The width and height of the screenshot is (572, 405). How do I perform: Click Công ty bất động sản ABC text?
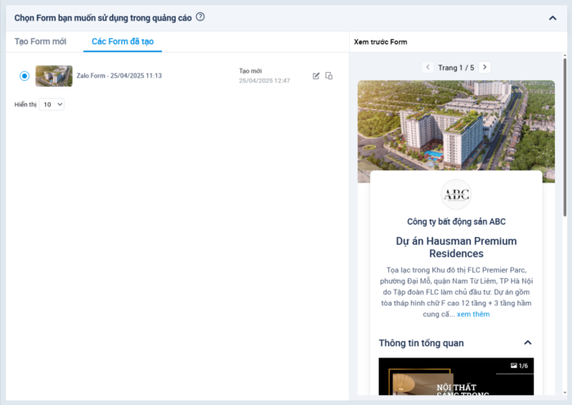pyautogui.click(x=456, y=222)
